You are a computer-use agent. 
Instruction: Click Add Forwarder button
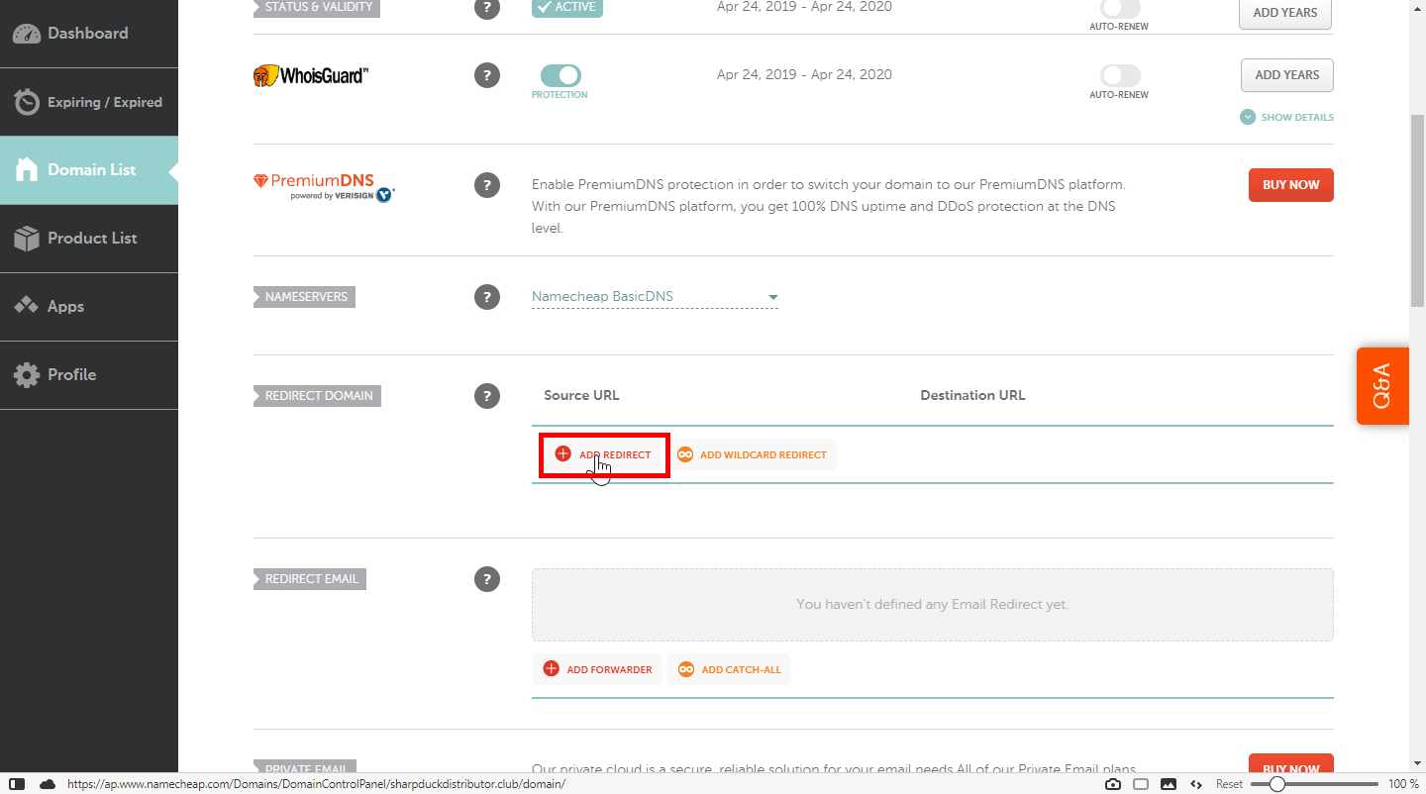click(598, 669)
